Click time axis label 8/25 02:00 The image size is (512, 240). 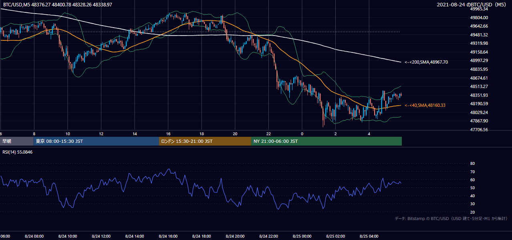pos(335,236)
